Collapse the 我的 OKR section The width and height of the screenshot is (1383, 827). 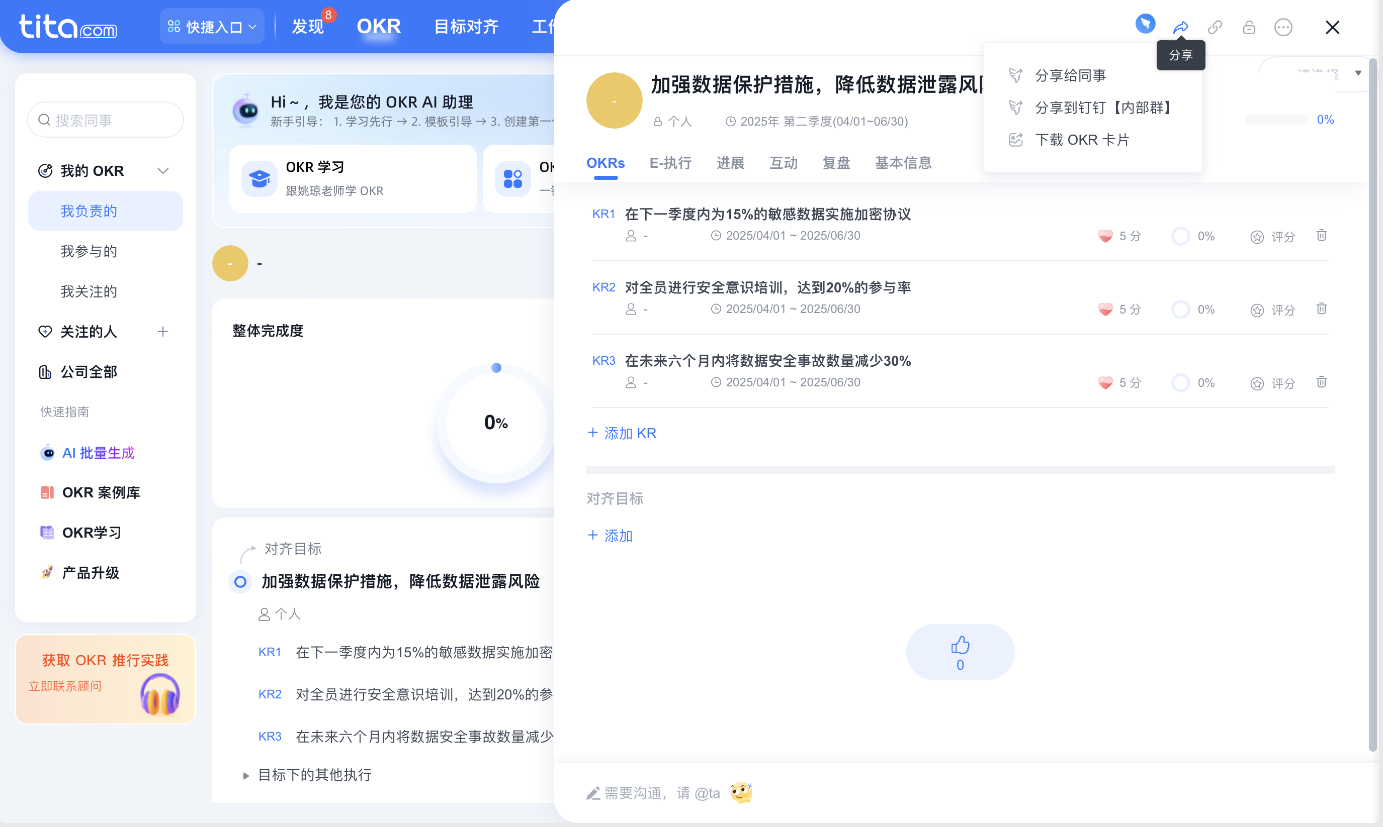click(x=162, y=170)
